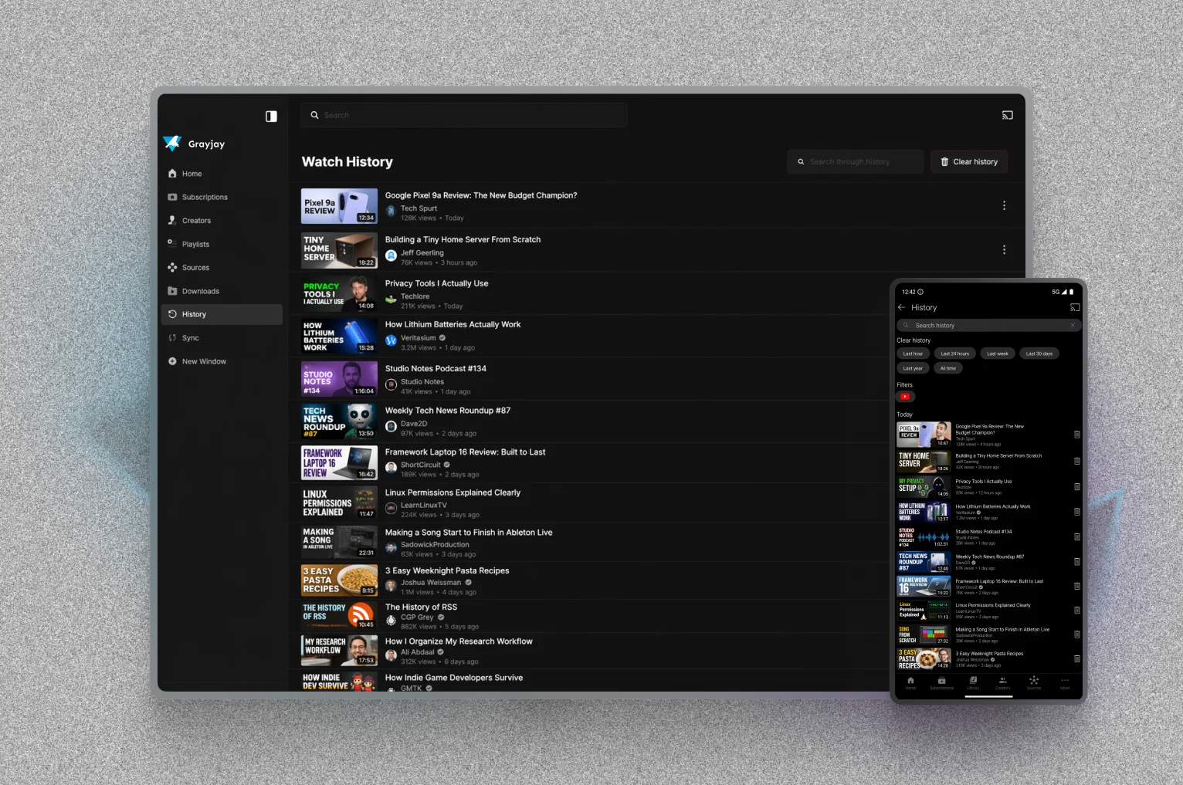Open Sources in the mobile bottom navigation
The image size is (1183, 785).
pyautogui.click(x=1033, y=682)
